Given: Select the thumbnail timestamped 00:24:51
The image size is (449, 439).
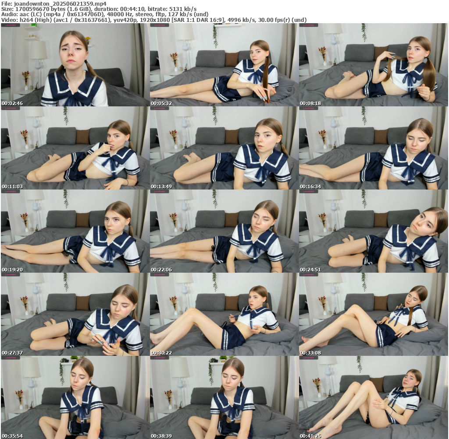Looking at the screenshot, I should 374,231.
